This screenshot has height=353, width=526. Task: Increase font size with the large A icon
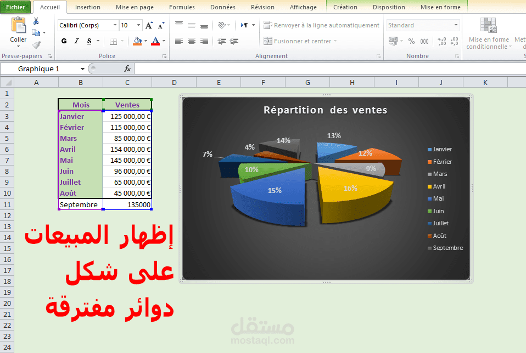[x=149, y=25]
